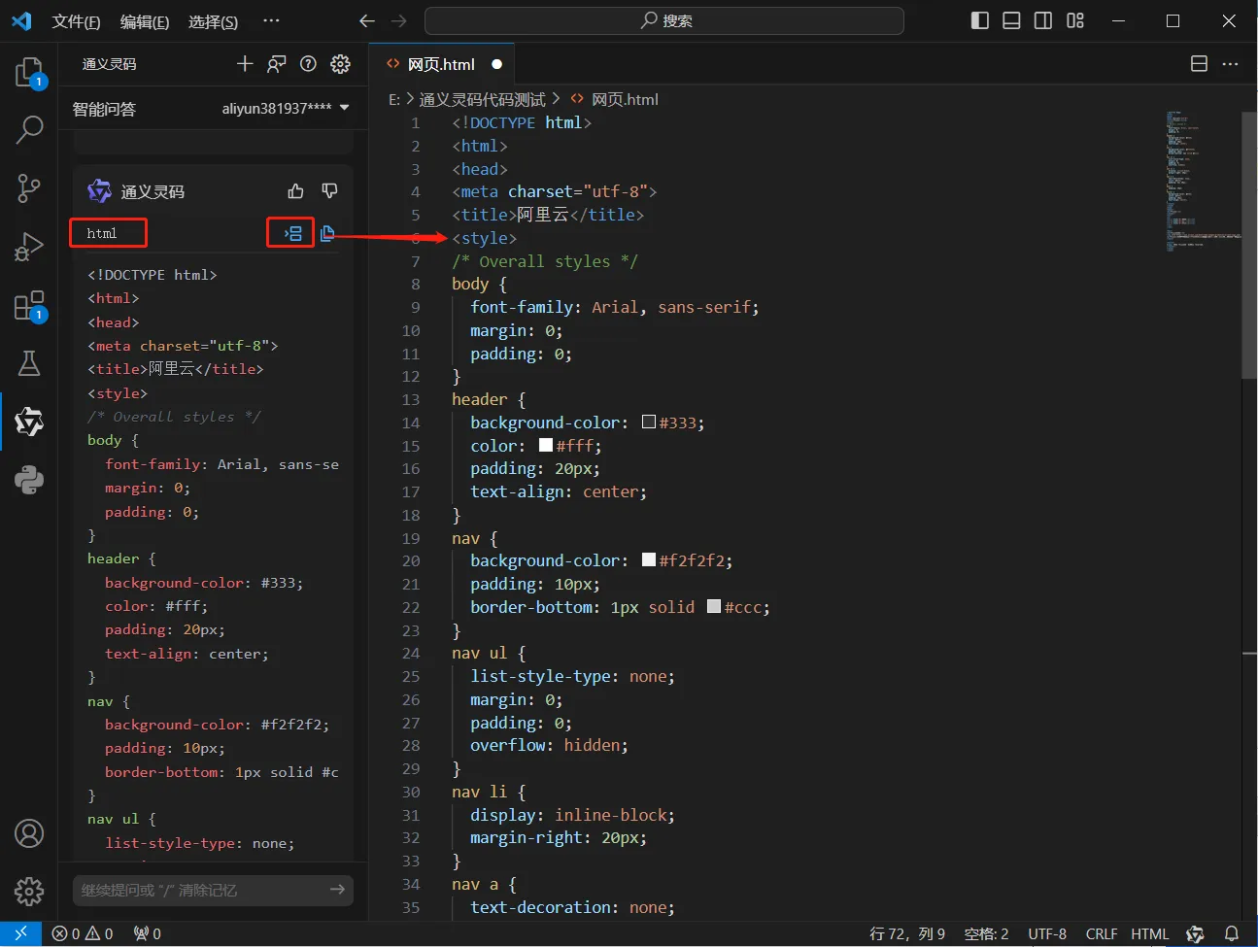Switch to 网页.html editor tab

click(441, 64)
